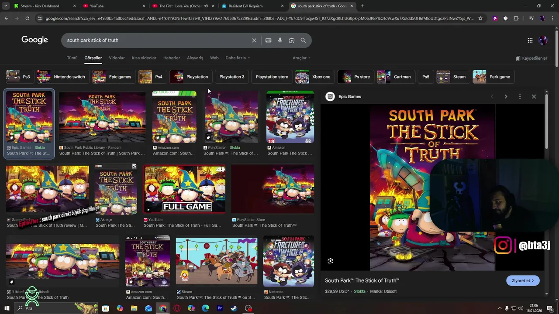The image size is (559, 314).
Task: Show next image in the preview panel
Action: (x=506, y=96)
